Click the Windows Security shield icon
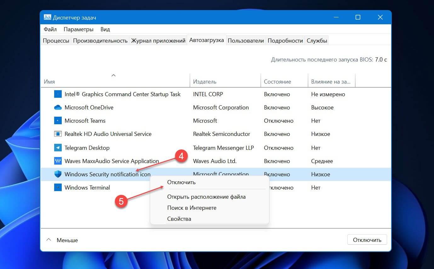Image resolution: width=434 pixels, height=269 pixels. tap(58, 174)
